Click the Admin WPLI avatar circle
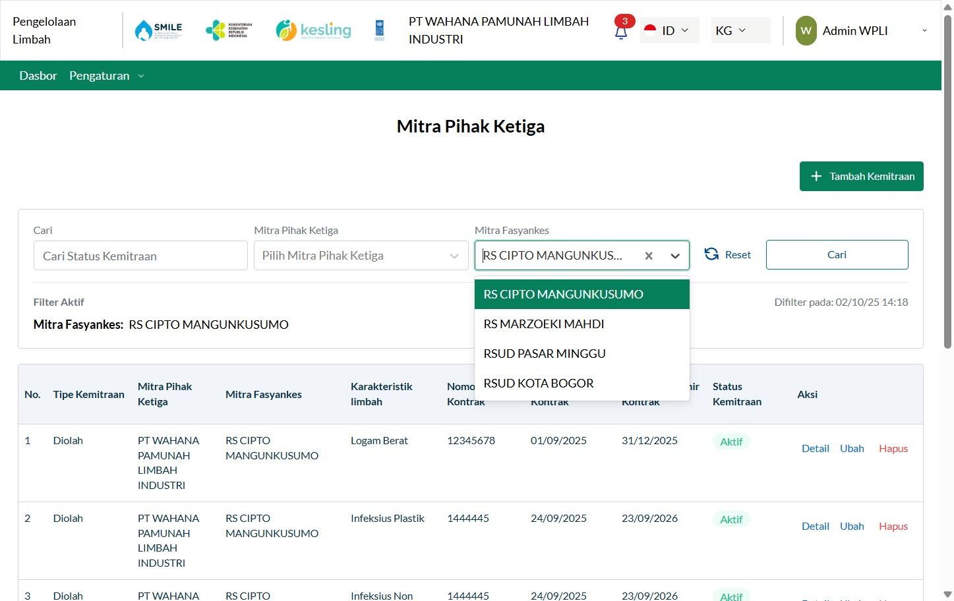The height and width of the screenshot is (601, 954). [806, 31]
